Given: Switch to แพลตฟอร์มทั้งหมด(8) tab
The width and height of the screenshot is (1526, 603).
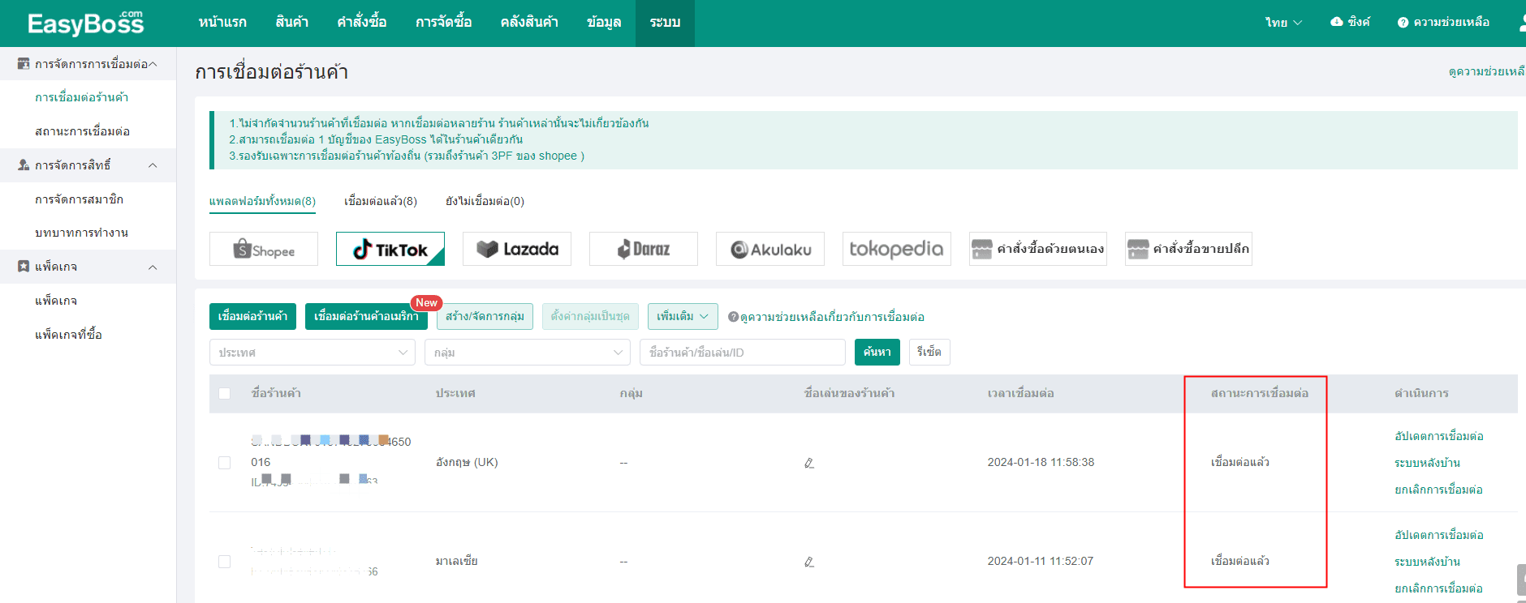Looking at the screenshot, I should [262, 201].
